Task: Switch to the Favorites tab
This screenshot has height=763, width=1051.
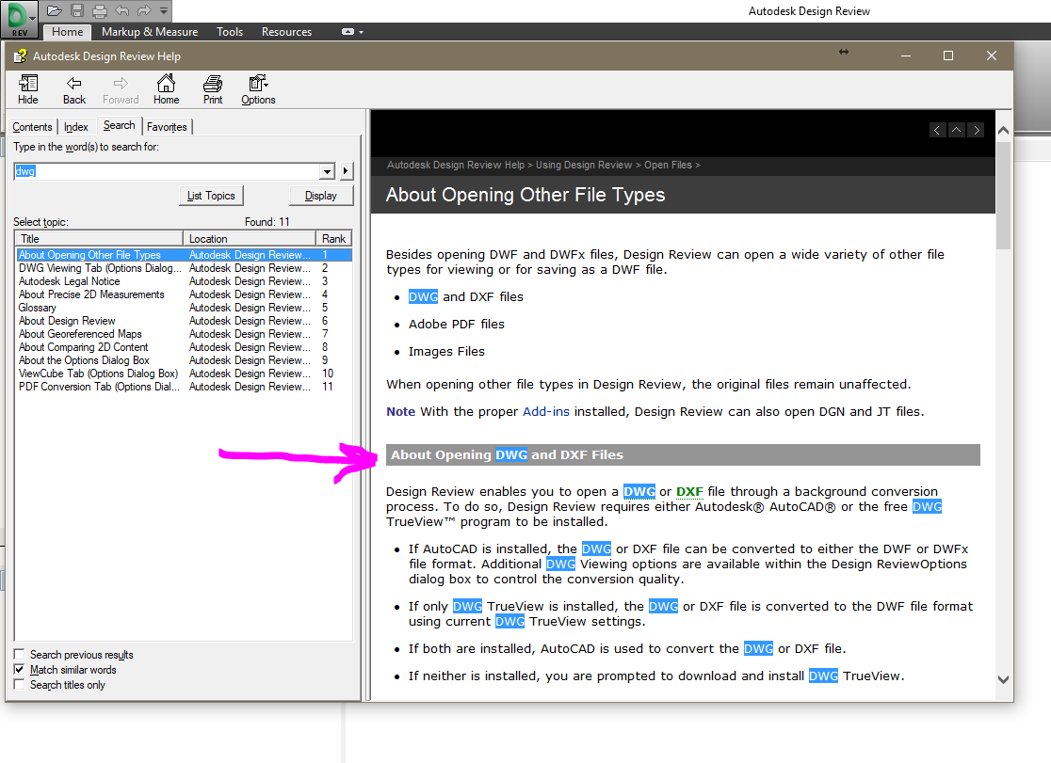Action: point(167,127)
